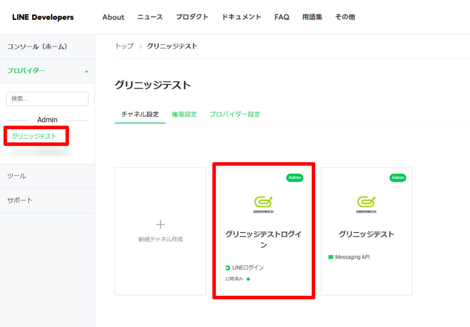Click Greenwich logo on Messaging API card

point(366,205)
